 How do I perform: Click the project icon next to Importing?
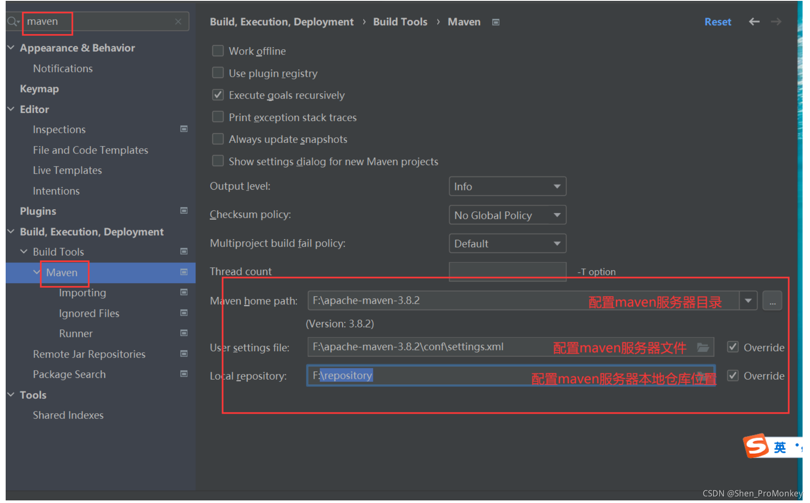click(184, 292)
